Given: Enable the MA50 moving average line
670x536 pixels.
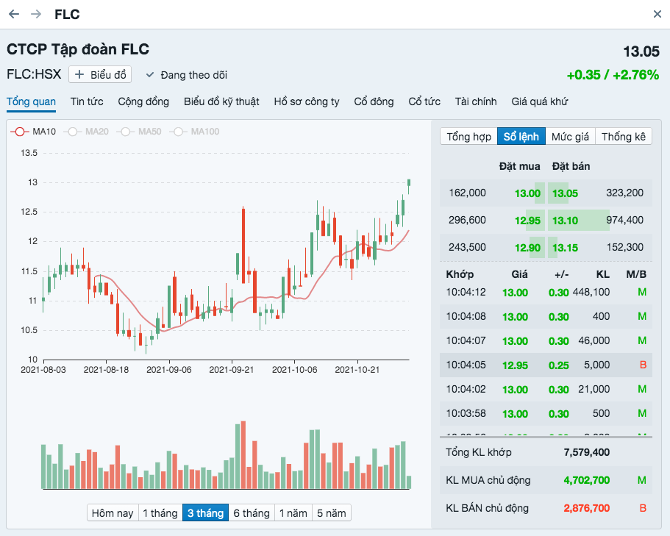Looking at the screenshot, I should pos(139,132).
